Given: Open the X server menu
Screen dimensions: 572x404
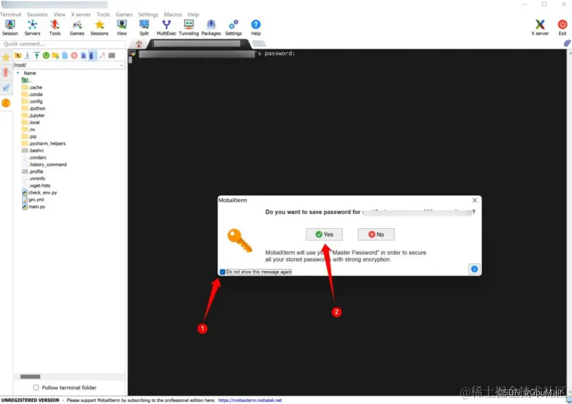Looking at the screenshot, I should [81, 15].
